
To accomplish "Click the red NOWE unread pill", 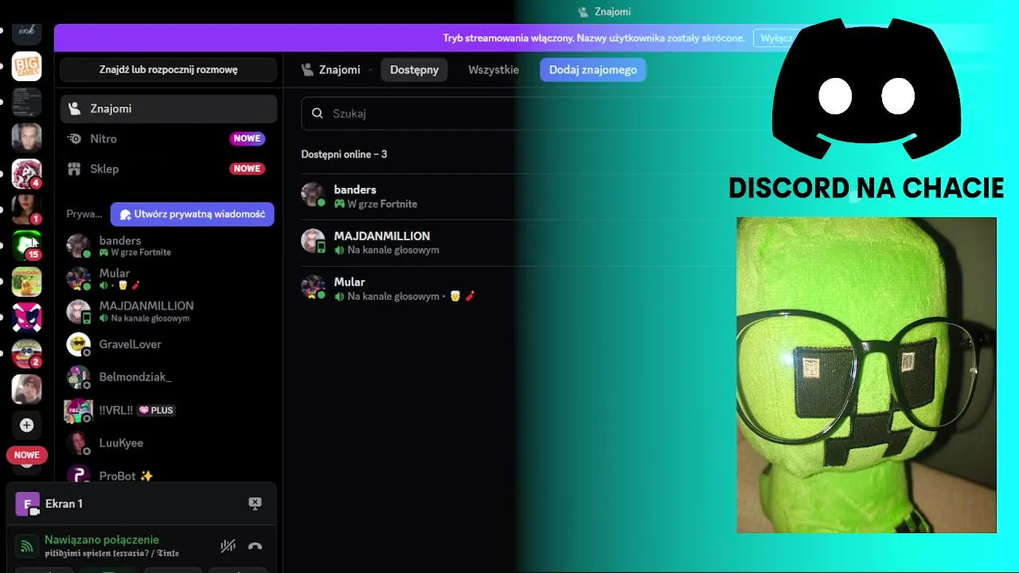I will [x=26, y=455].
